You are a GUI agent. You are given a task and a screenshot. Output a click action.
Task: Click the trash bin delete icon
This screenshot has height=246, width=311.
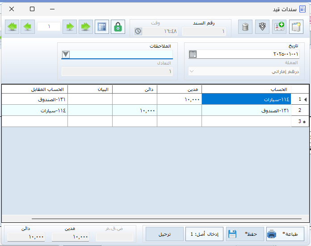click(x=245, y=27)
